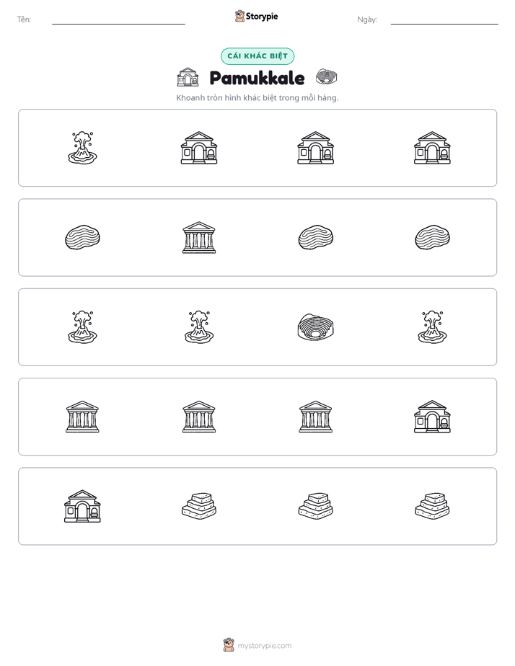Circle the amphitheater icon in the third row
515x666 pixels.
tap(315, 327)
